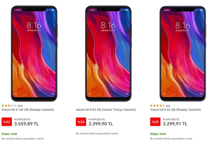212x141 pixels.
Task: Open the 65 reviews count
Action: 168,106
